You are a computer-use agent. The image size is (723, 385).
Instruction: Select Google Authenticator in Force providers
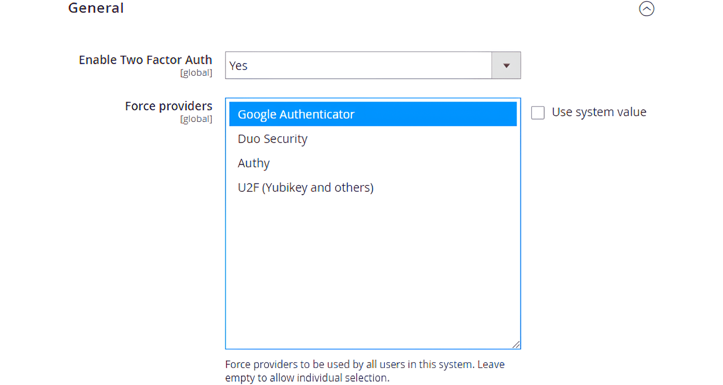coord(296,114)
